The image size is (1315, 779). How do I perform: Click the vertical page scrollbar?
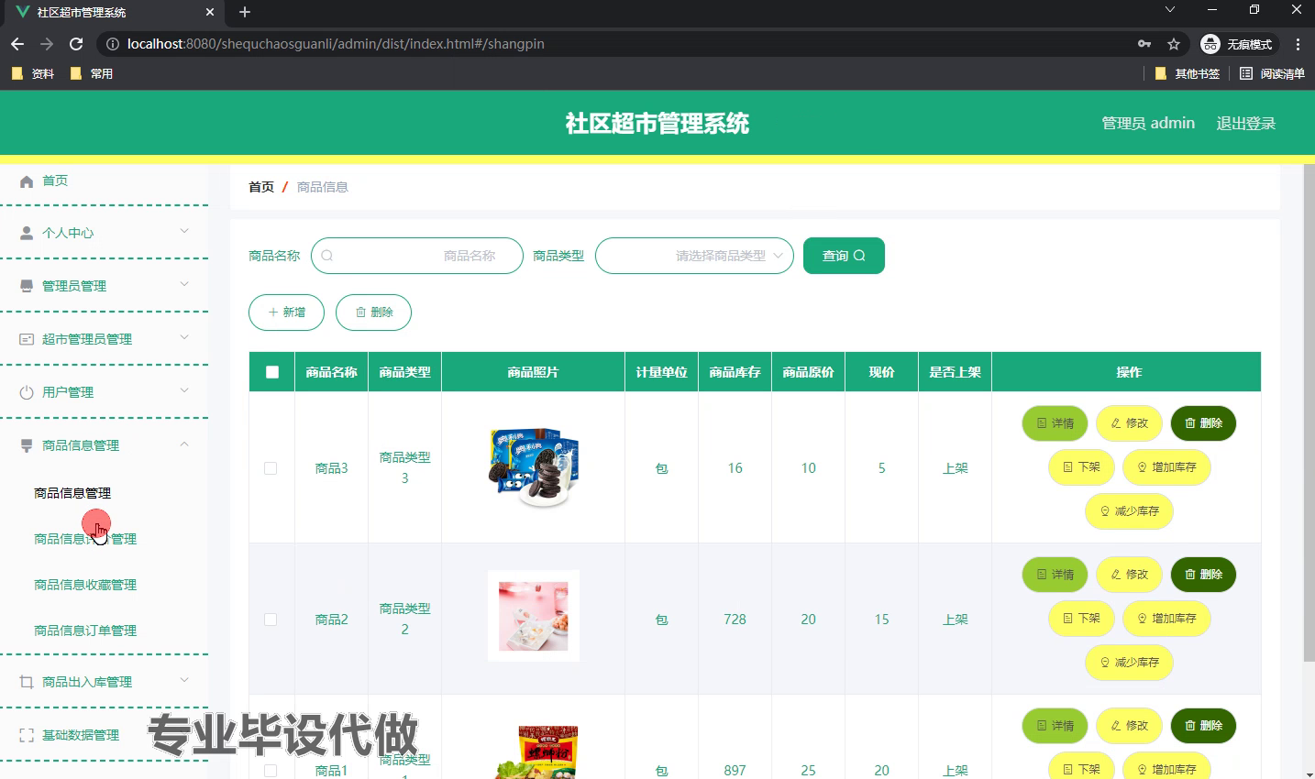pos(1309,412)
